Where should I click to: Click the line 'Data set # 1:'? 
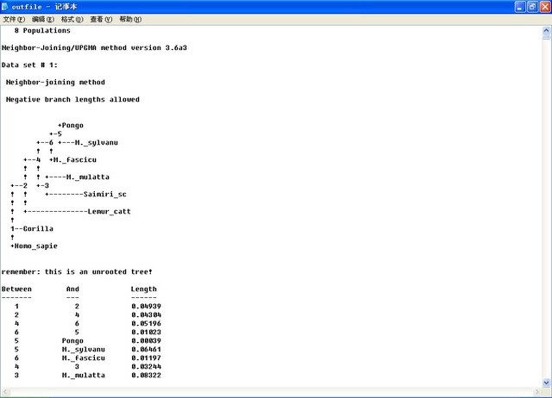pos(29,65)
